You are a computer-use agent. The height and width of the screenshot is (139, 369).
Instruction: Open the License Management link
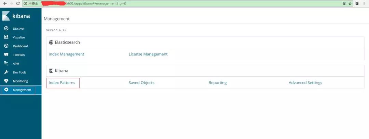148,54
